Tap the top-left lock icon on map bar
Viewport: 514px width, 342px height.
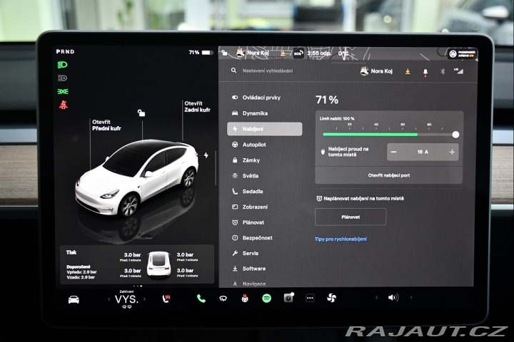(225, 53)
